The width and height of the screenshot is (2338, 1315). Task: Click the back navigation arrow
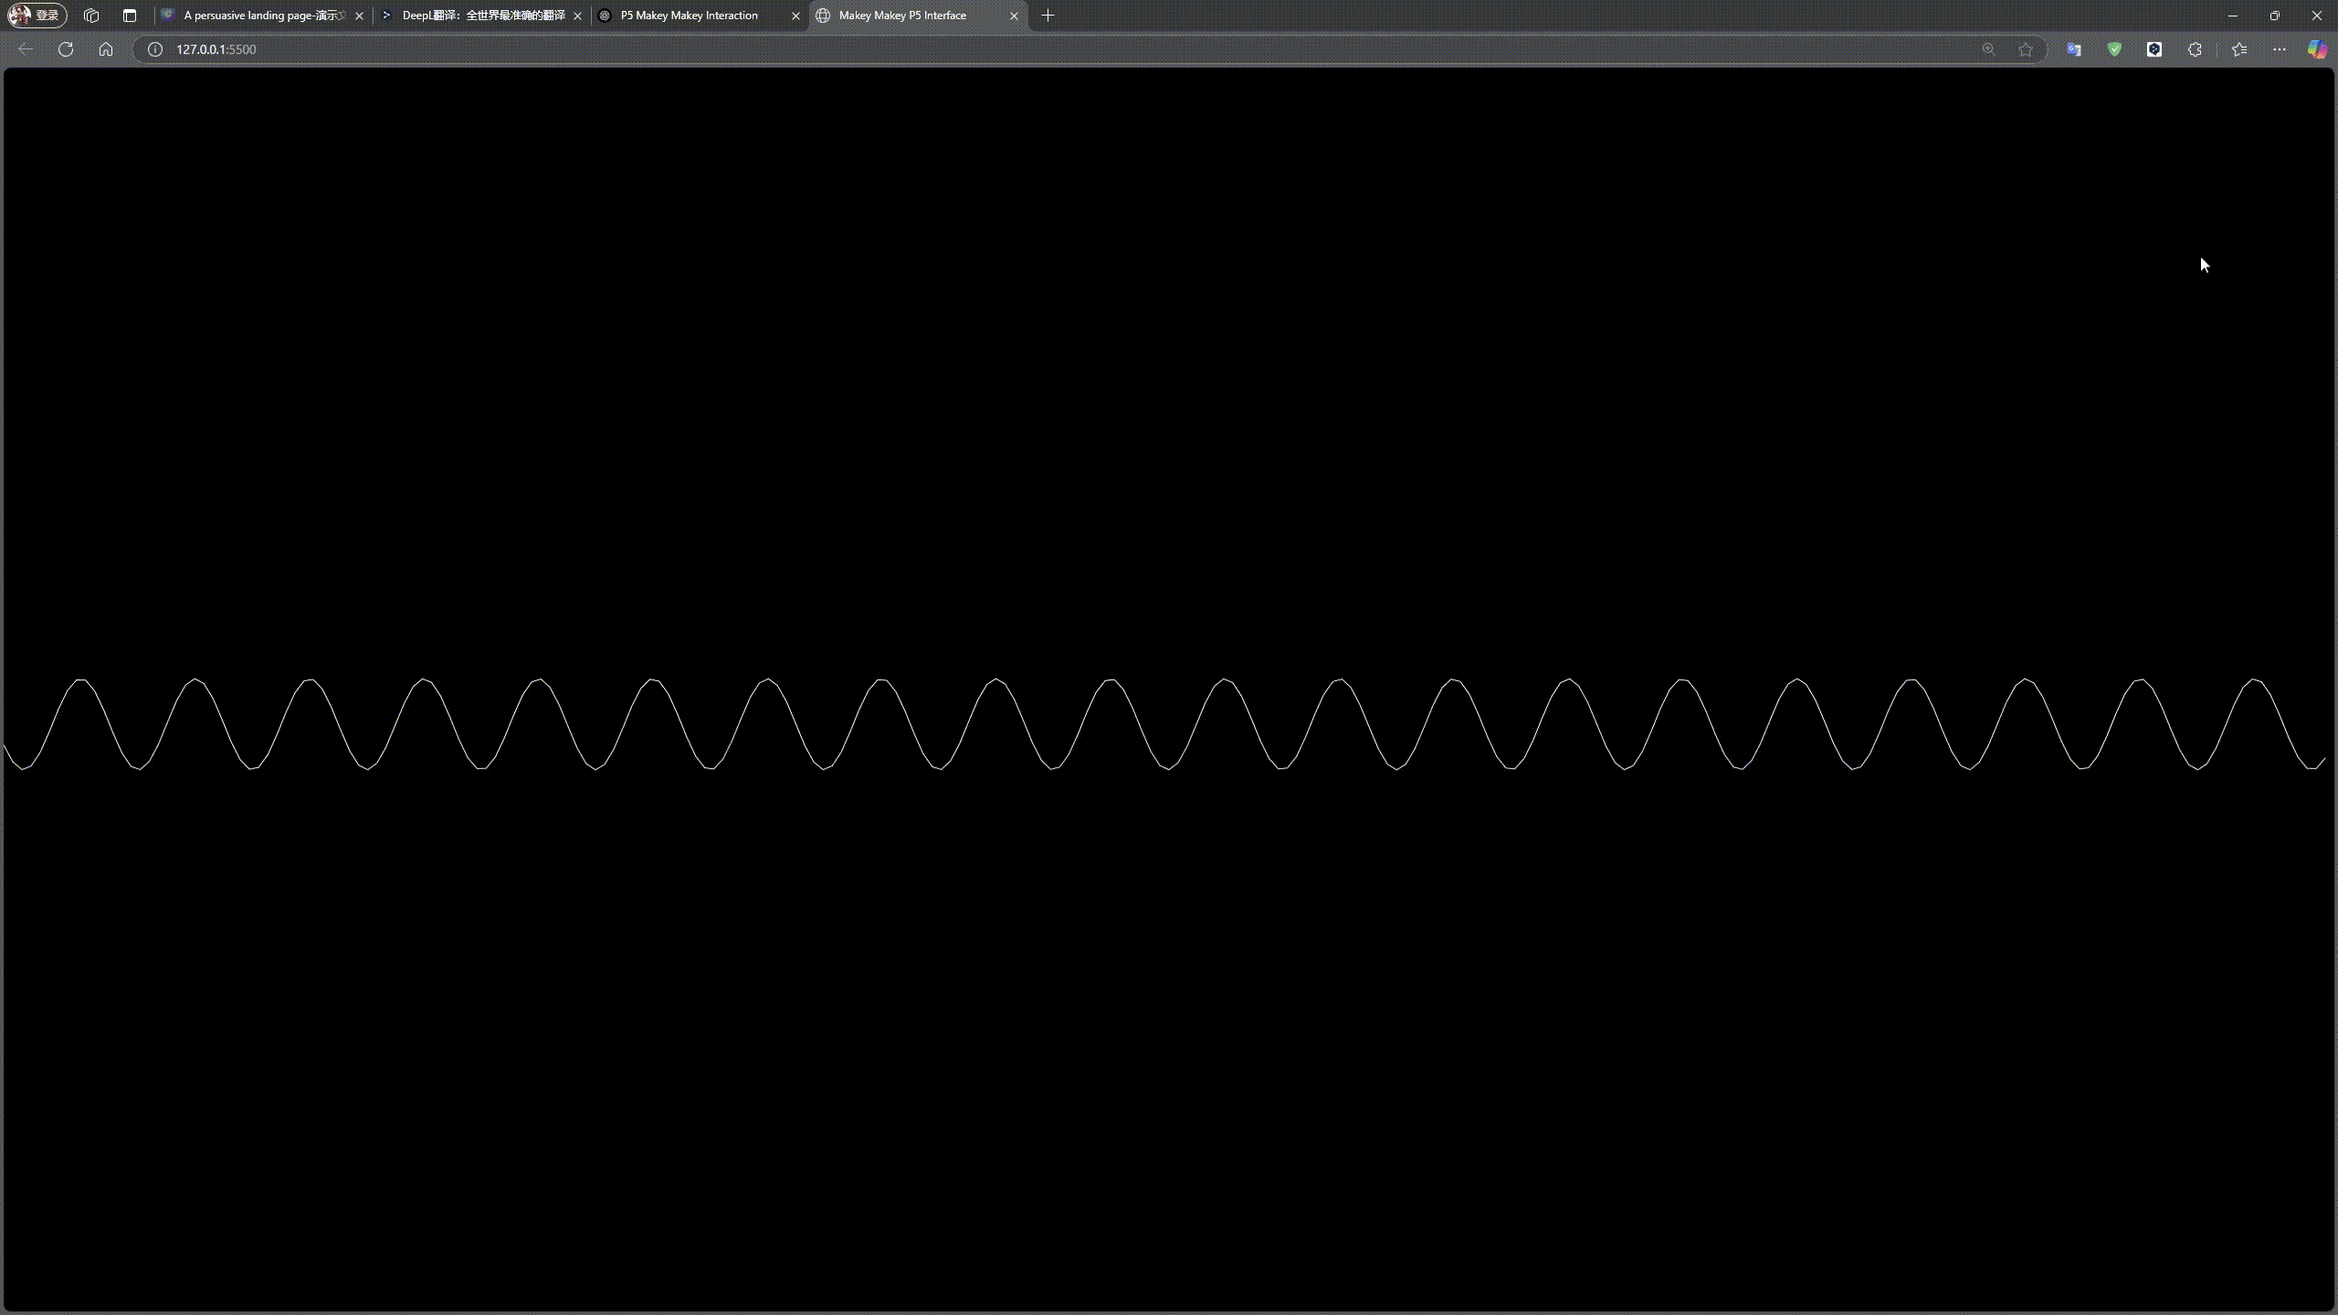coord(26,49)
